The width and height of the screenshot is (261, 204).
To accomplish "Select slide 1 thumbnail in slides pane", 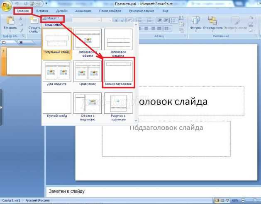I will [x=24, y=61].
